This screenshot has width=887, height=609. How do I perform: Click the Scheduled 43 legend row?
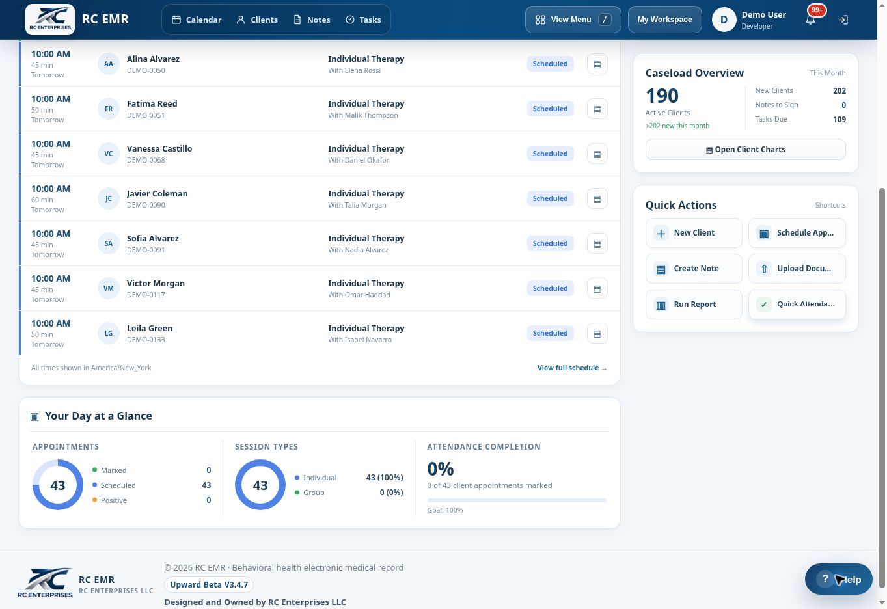click(152, 485)
